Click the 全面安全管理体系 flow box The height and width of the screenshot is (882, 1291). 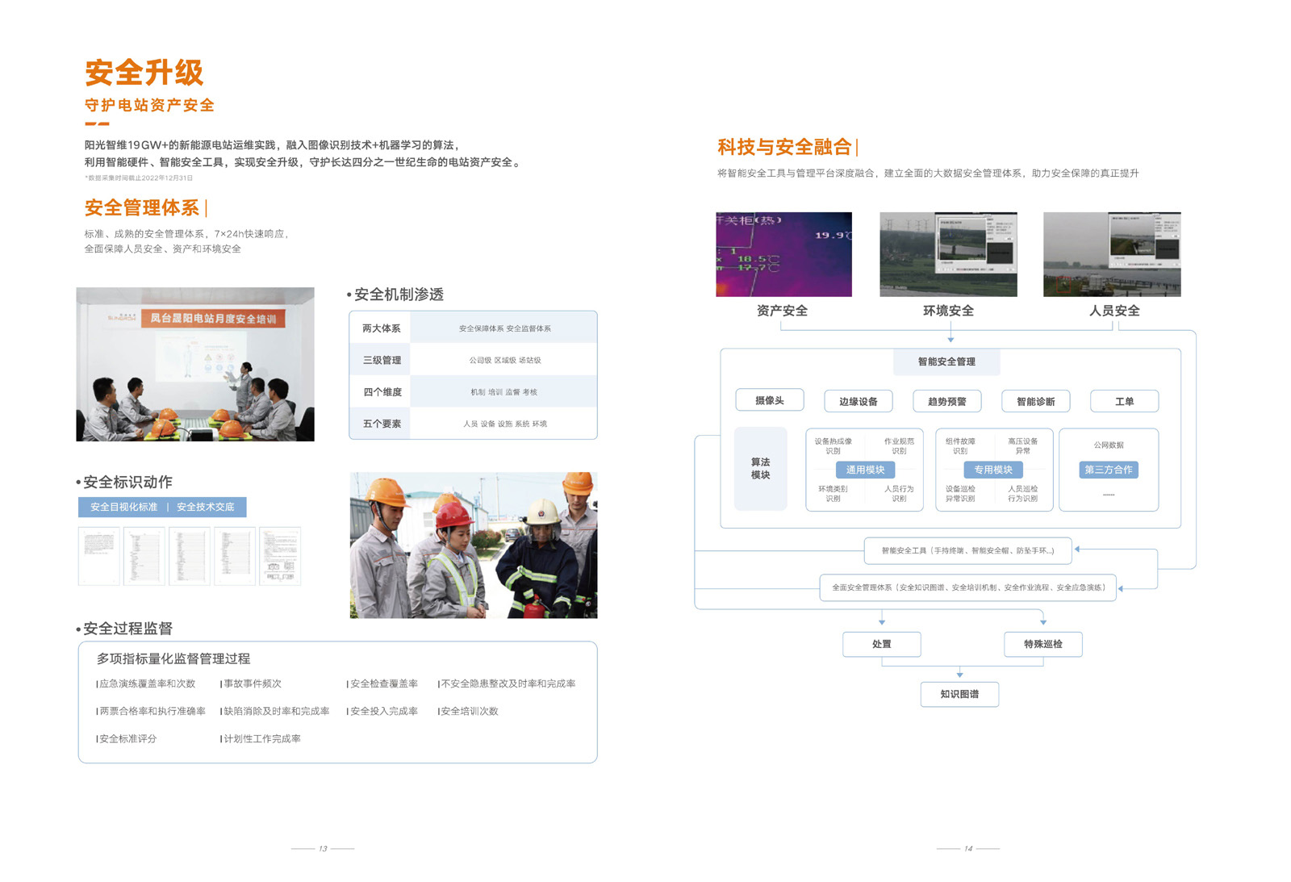coord(968,587)
